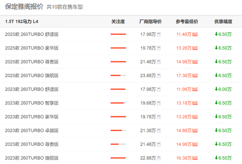The width and height of the screenshot is (242, 164).
Task: Open calculator icon for 2023款 260TURBO 旗舰版
Action: point(159,158)
